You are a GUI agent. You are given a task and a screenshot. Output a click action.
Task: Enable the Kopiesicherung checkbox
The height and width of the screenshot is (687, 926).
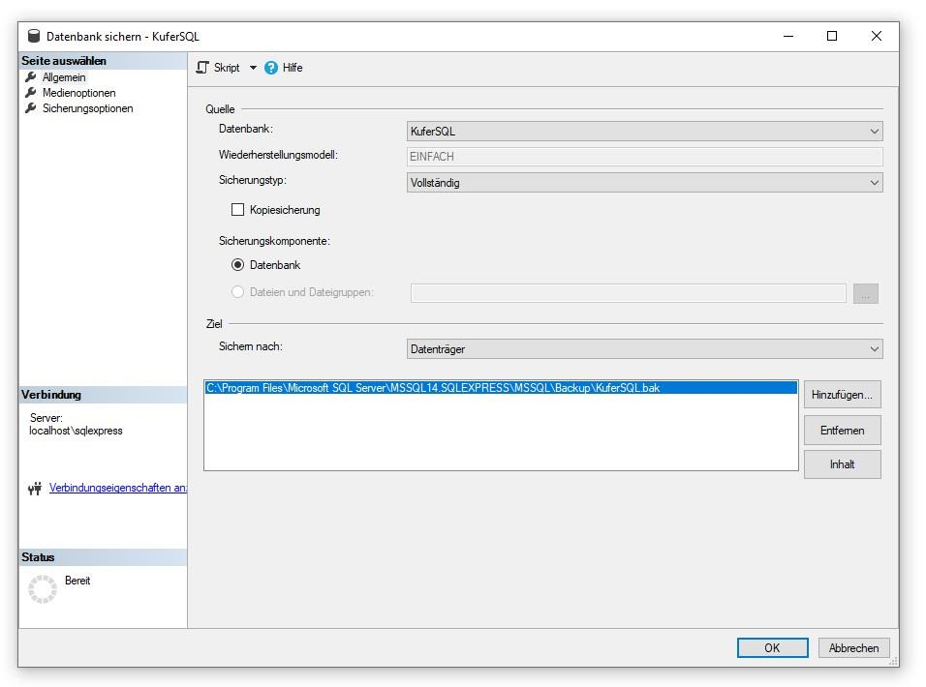point(237,209)
